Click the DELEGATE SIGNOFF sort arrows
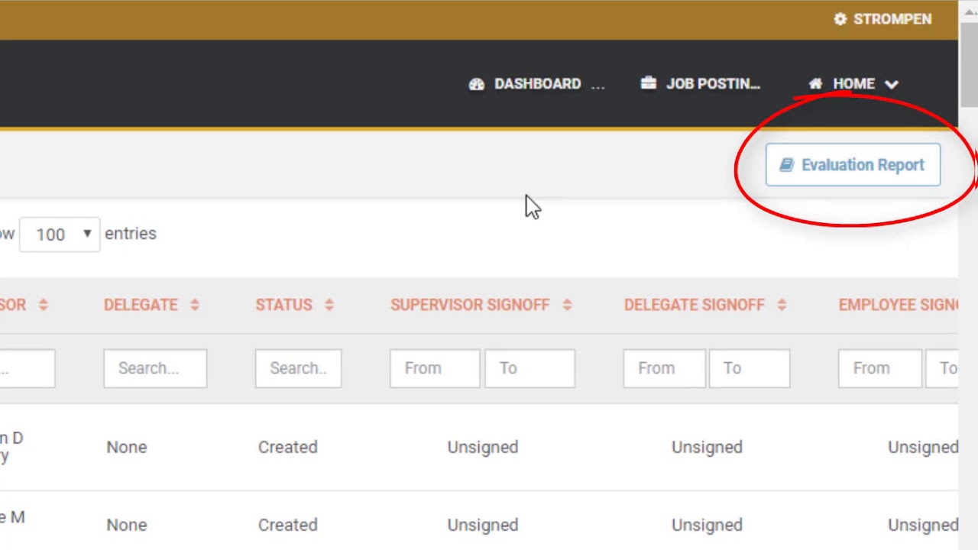978x550 pixels. (782, 305)
